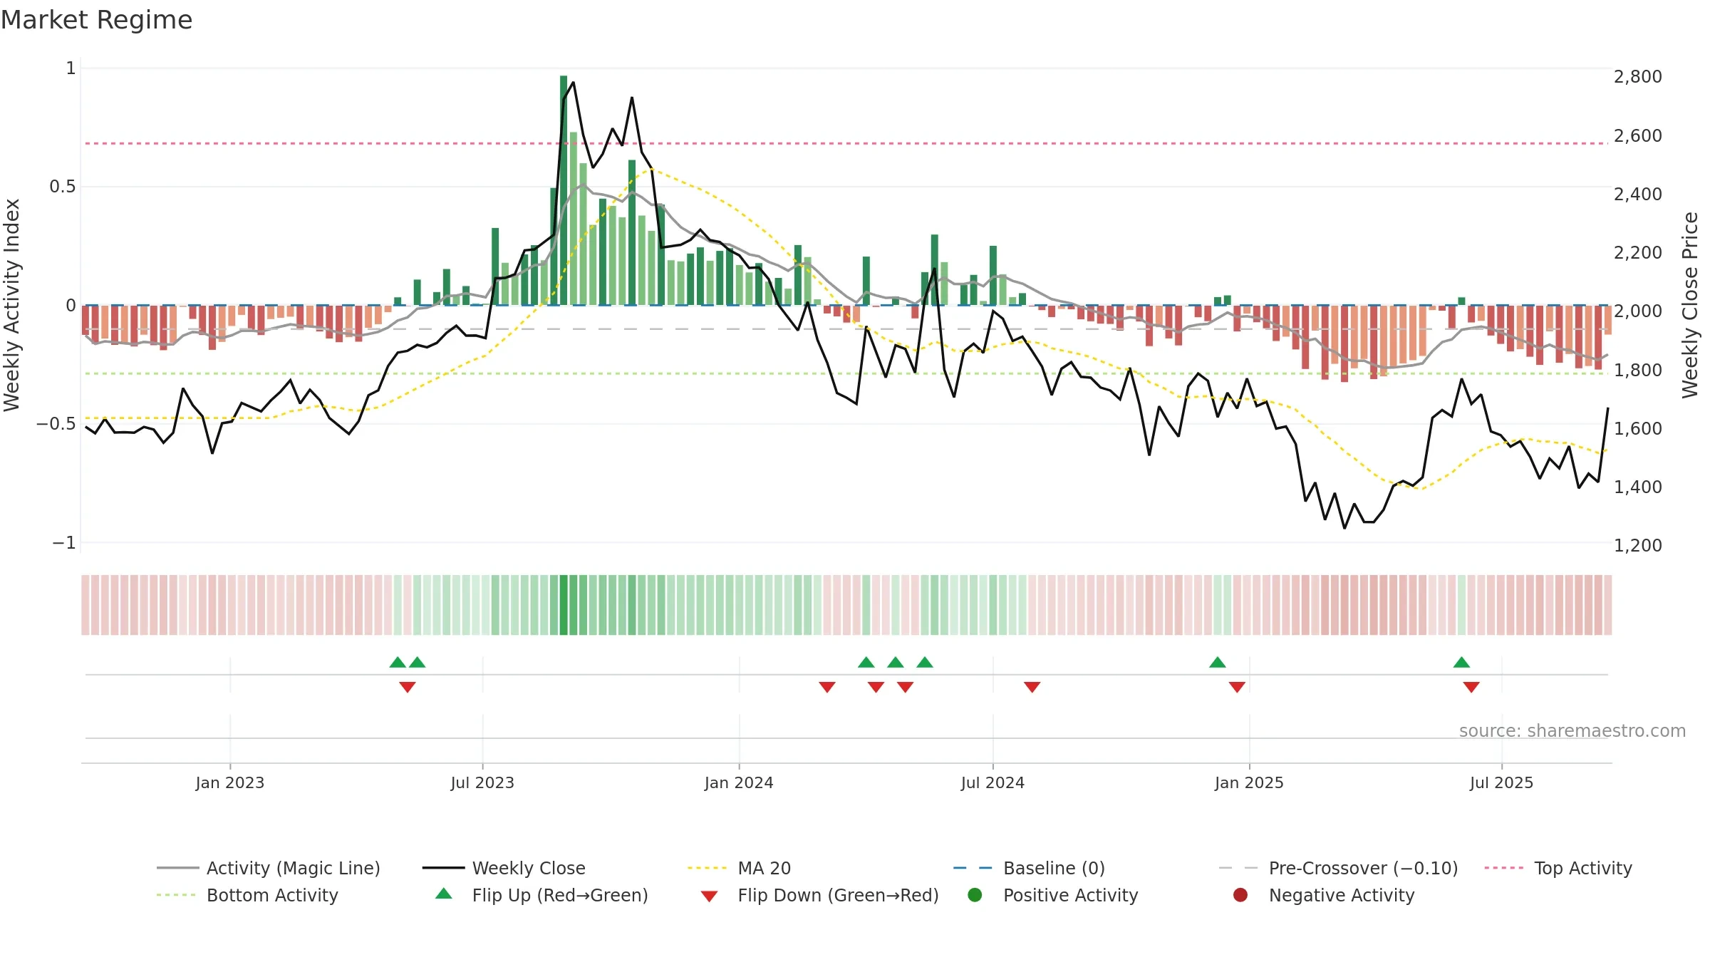The width and height of the screenshot is (1710, 962).
Task: Click the 1,200 price axis tick
Action: click(x=1638, y=546)
